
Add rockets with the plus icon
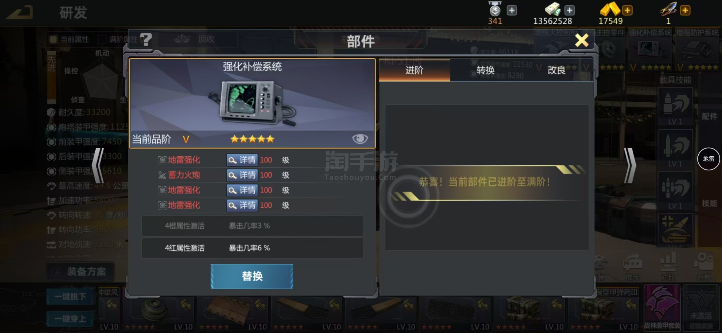coord(685,10)
